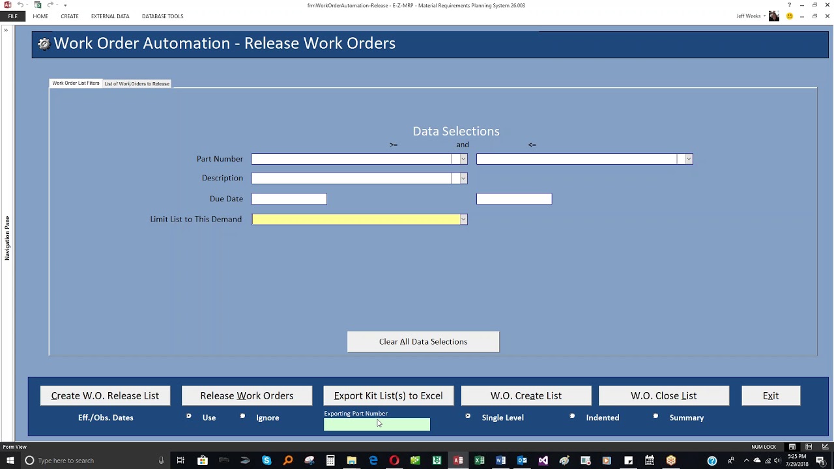
Task: Open the Jeff Weeks account dropdown
Action: [x=765, y=16]
